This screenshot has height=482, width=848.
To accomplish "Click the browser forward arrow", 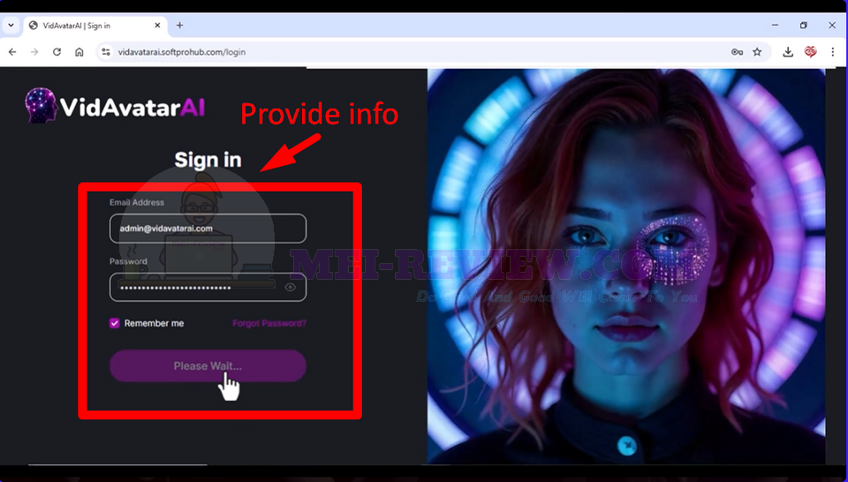I will 34,52.
